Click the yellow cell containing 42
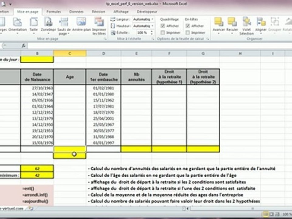The height and width of the screenshot is (219, 292). (37, 175)
